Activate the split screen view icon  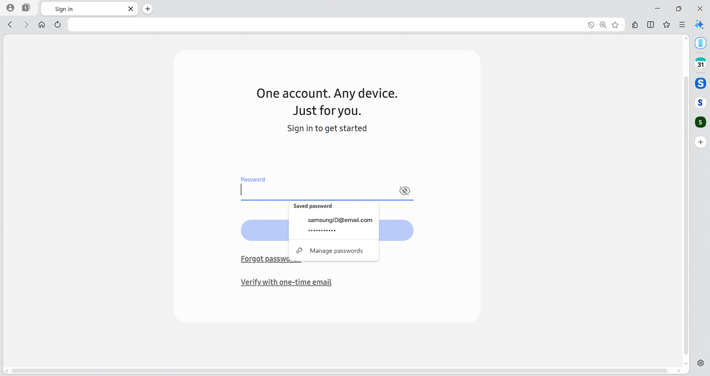click(x=650, y=24)
